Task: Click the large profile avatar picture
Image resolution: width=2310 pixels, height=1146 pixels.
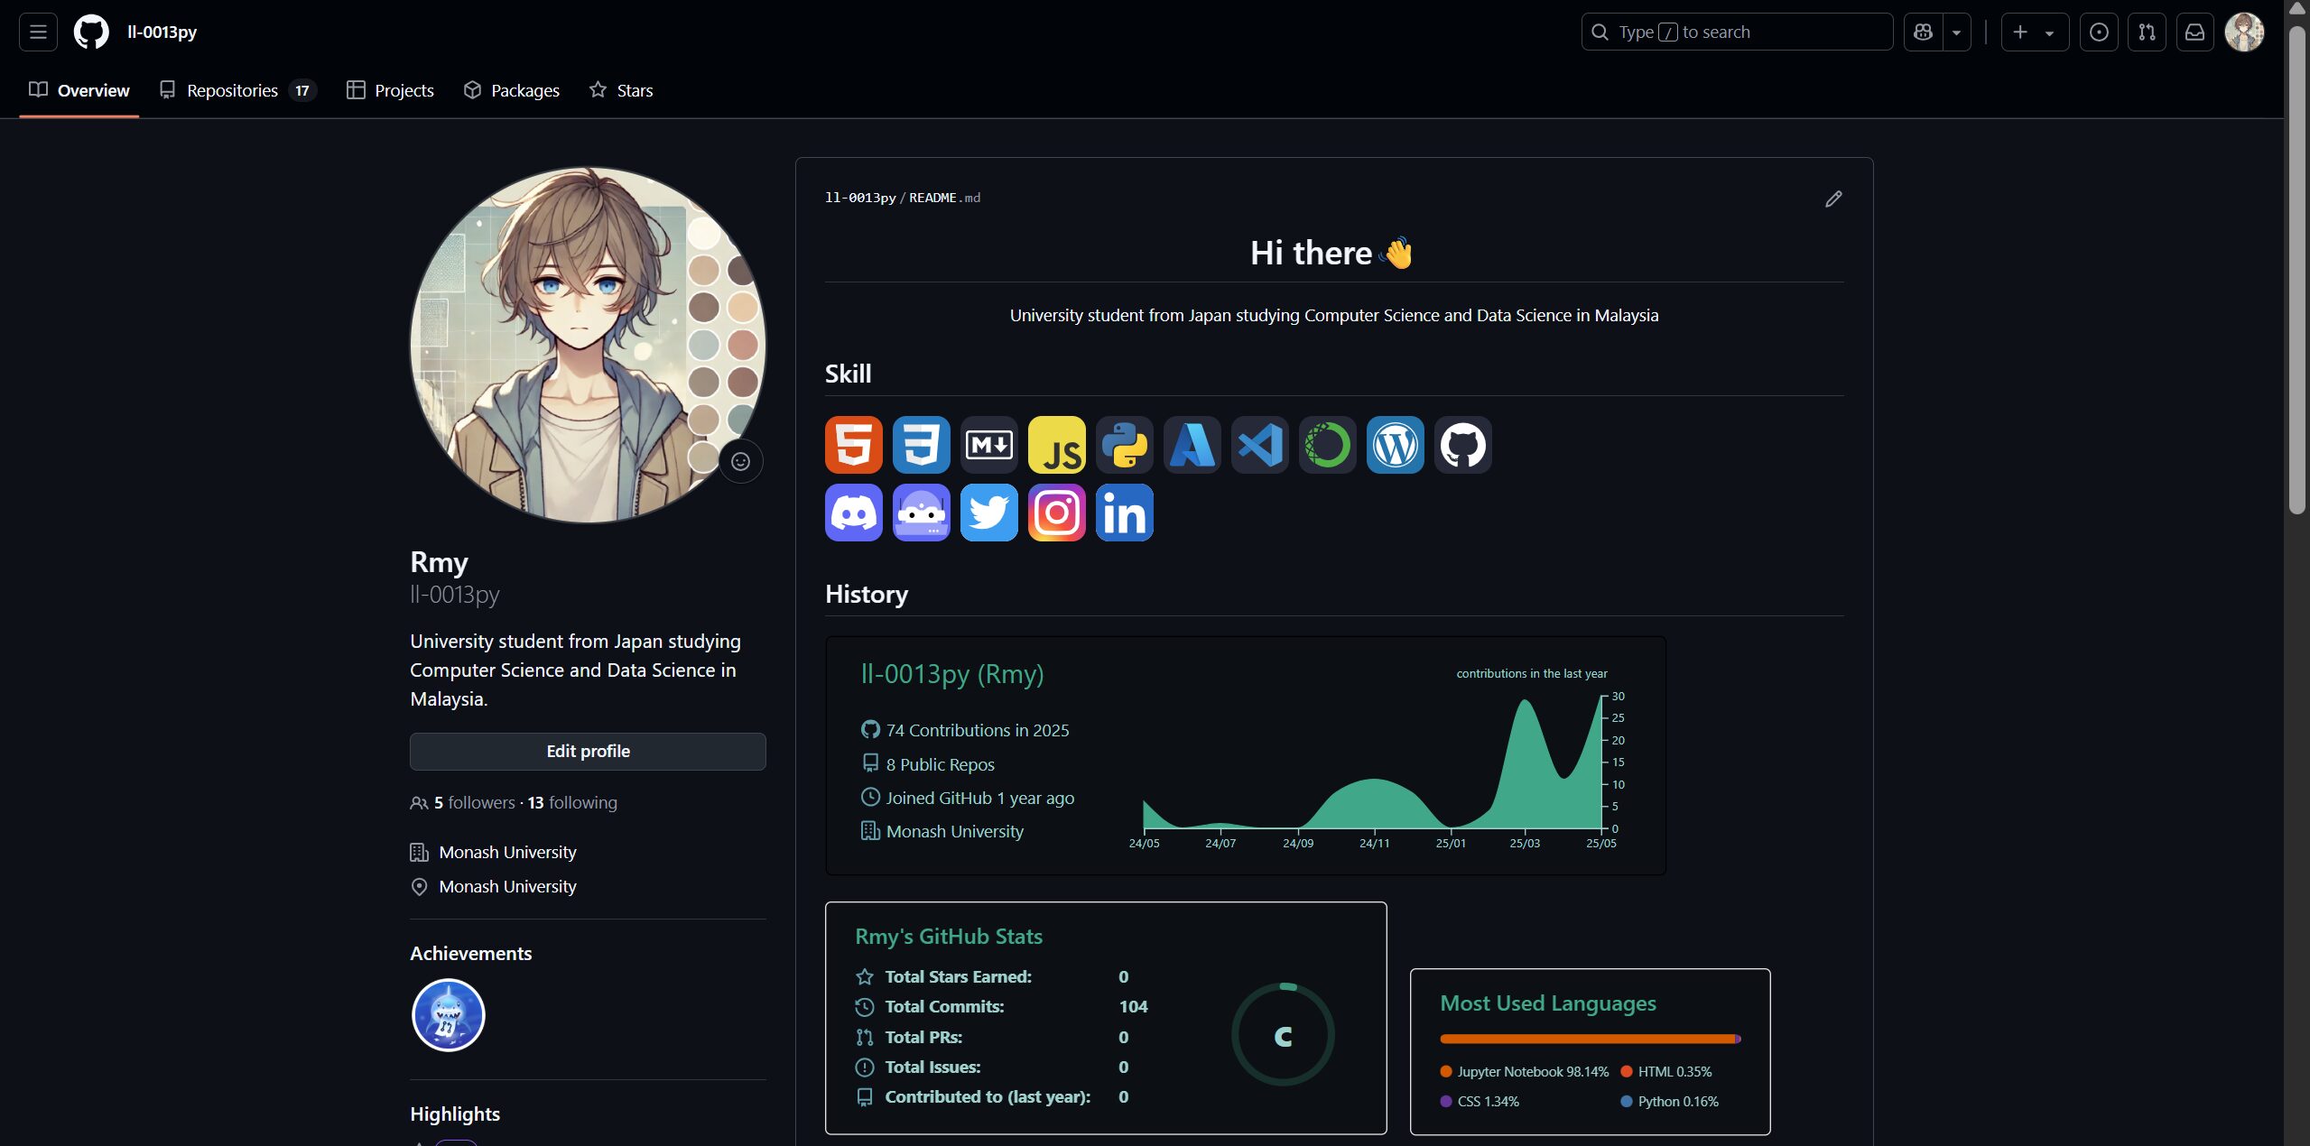Action: 588,344
